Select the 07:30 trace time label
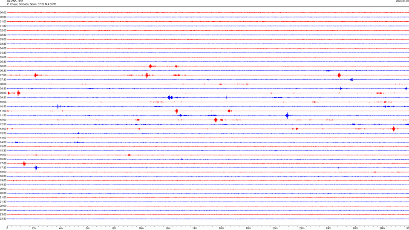This screenshot has height=230, width=409. click(x=3, y=80)
